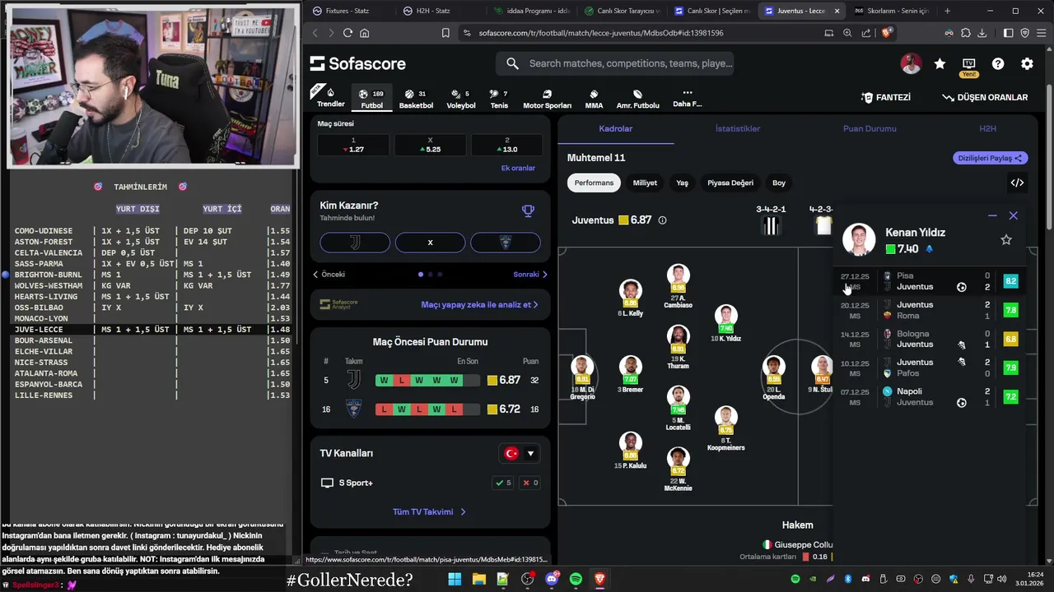Click the Windows Start button
Viewport: 1054px width, 592px height.
(455, 580)
